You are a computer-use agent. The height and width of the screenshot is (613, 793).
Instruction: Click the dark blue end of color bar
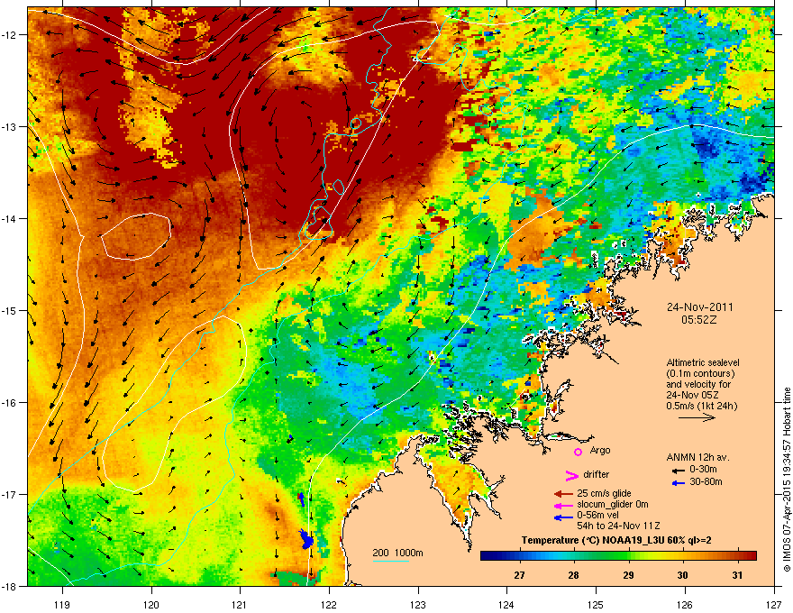pyautogui.click(x=487, y=555)
